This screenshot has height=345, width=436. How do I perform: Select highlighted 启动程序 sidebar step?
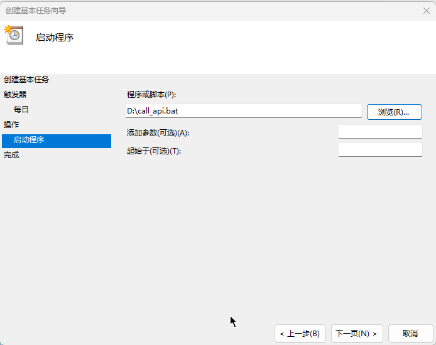[57, 141]
